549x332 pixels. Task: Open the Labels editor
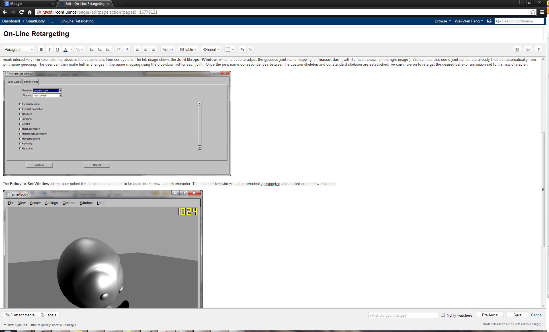pos(49,315)
